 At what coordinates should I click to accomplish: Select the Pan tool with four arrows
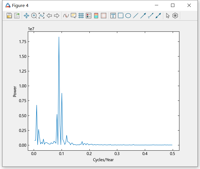(26, 16)
